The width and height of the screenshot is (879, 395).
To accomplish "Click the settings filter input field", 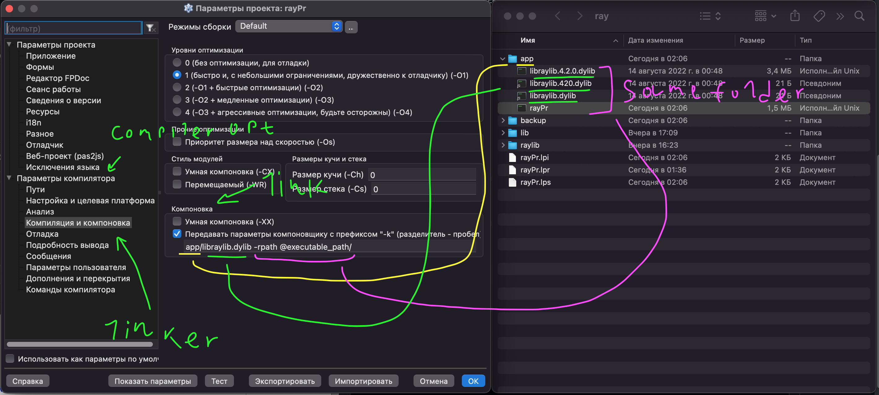I will click(x=73, y=28).
